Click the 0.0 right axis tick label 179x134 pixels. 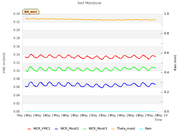click(166, 111)
